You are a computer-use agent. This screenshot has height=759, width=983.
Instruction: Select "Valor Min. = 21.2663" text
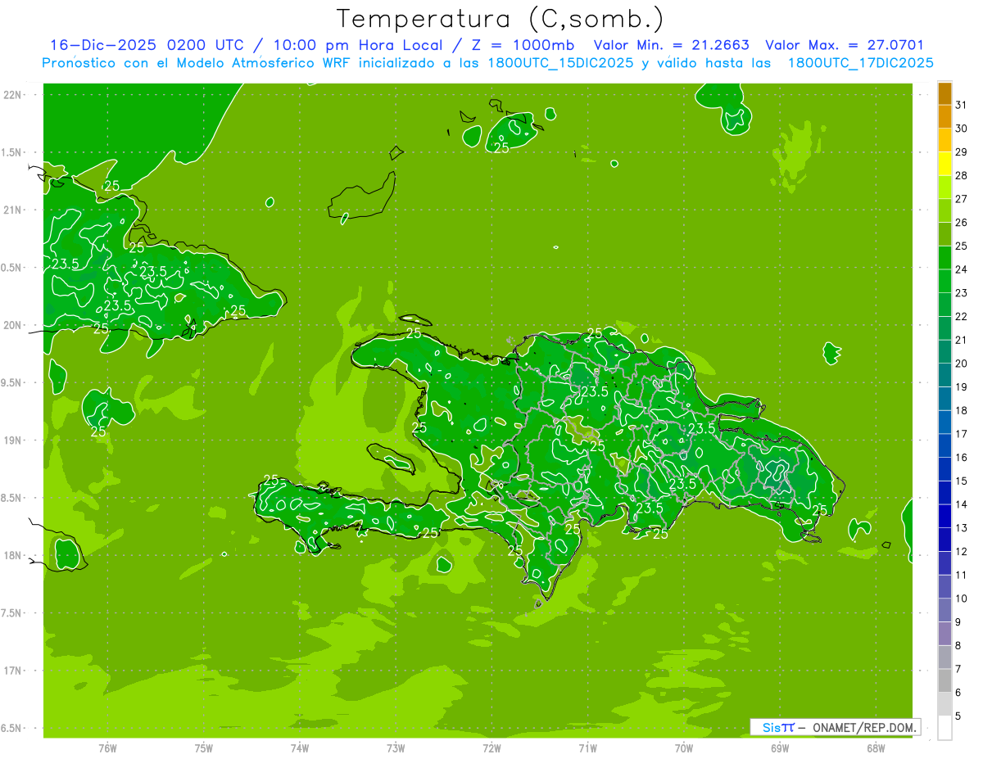tap(671, 45)
